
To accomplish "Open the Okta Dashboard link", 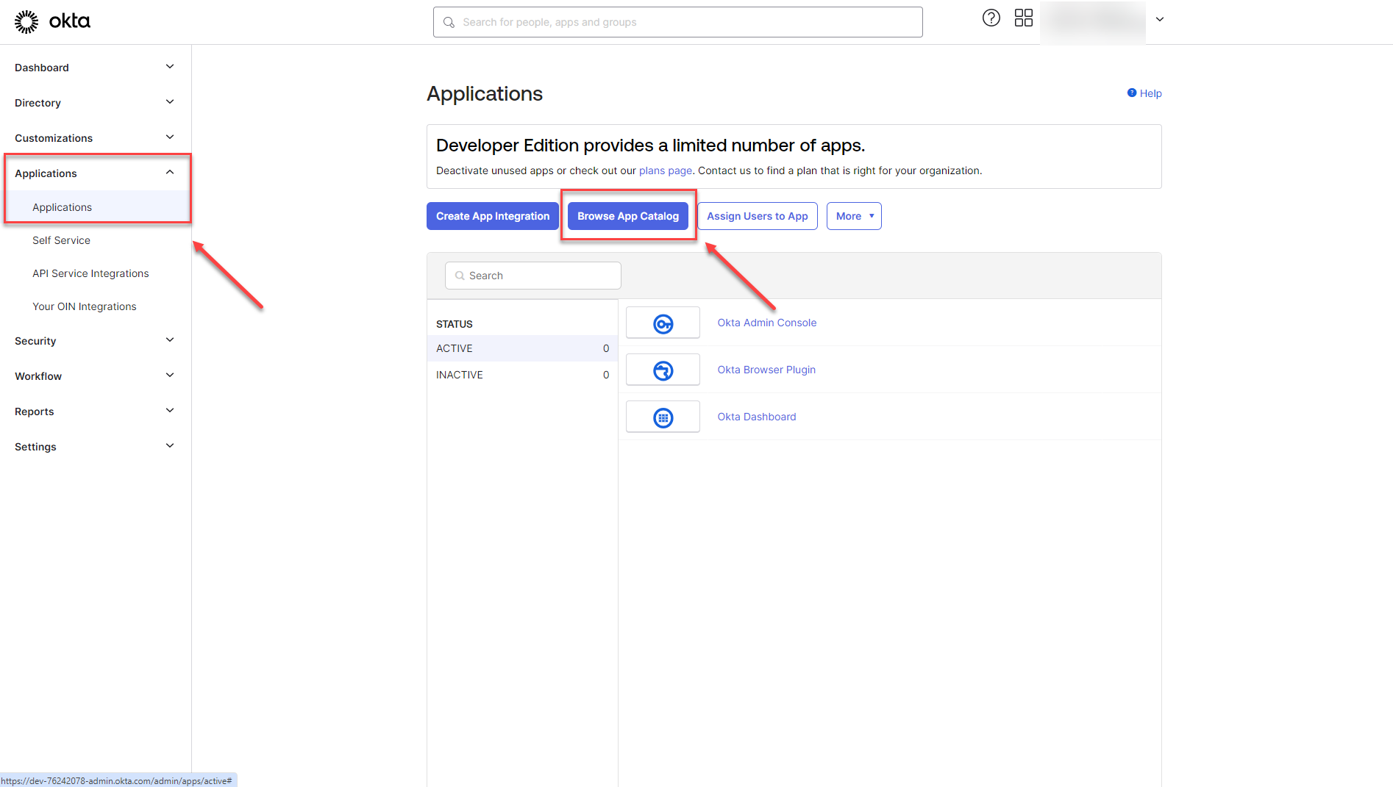I will [757, 417].
